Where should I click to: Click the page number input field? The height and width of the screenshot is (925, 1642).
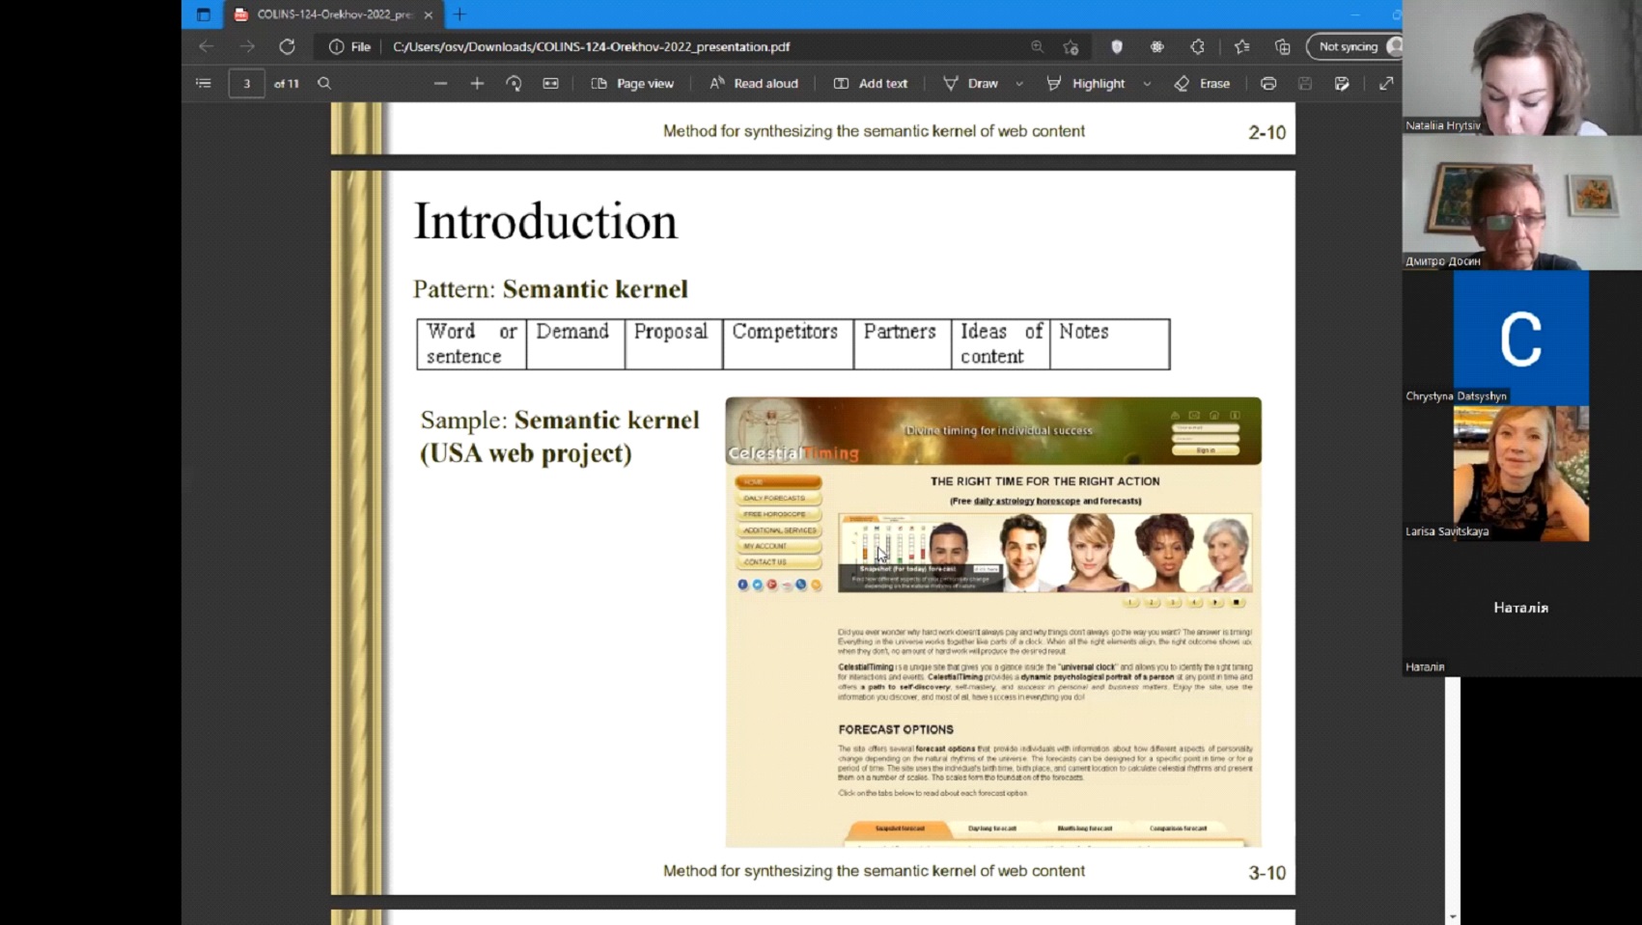[246, 84]
